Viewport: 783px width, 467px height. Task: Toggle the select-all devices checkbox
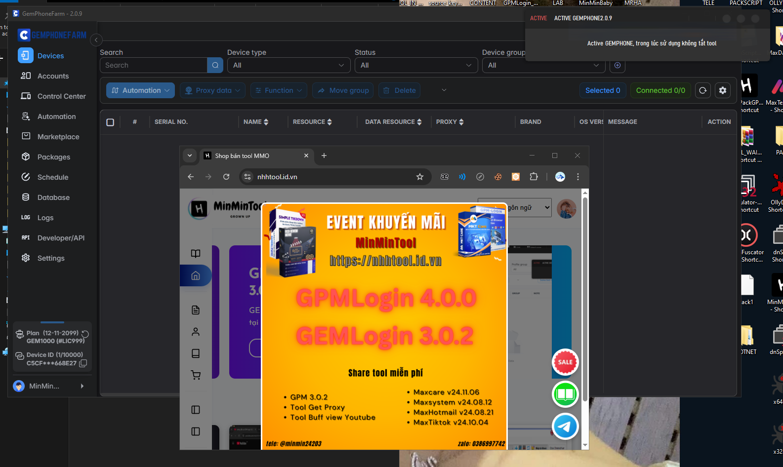tap(110, 122)
